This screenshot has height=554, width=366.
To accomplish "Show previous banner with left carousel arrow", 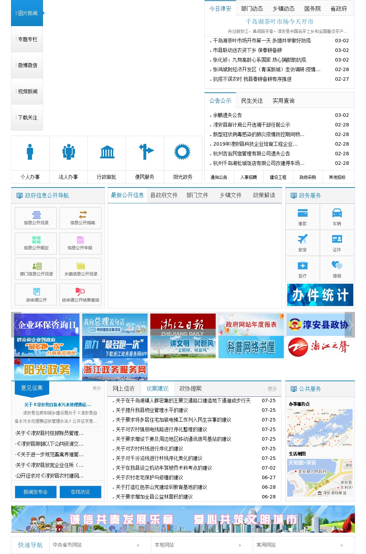I will (16, 325).
